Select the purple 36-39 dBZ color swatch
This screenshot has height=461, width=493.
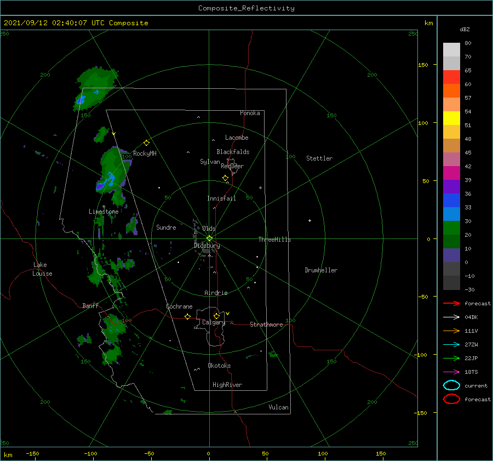click(x=451, y=186)
